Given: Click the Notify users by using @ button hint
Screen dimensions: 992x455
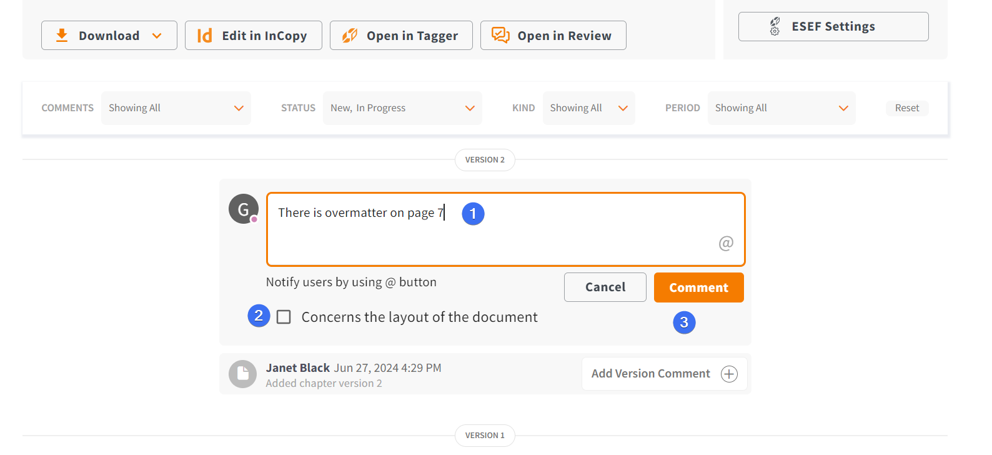Looking at the screenshot, I should pyautogui.click(x=351, y=282).
